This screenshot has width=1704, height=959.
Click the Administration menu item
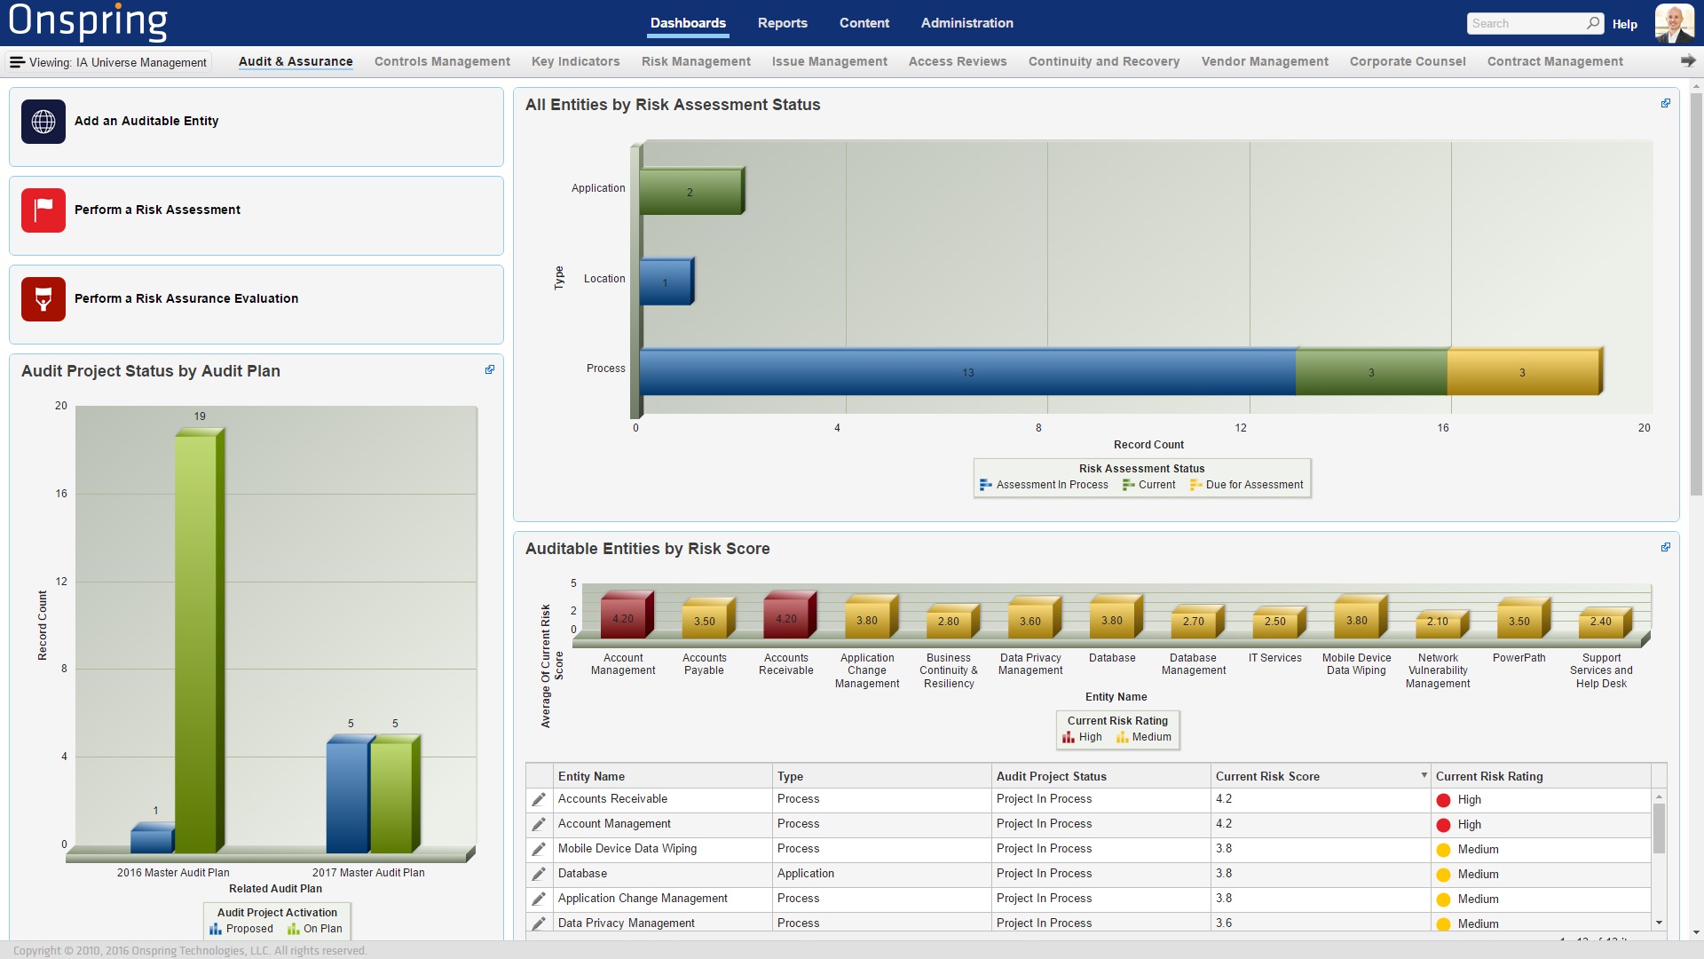coord(966,22)
